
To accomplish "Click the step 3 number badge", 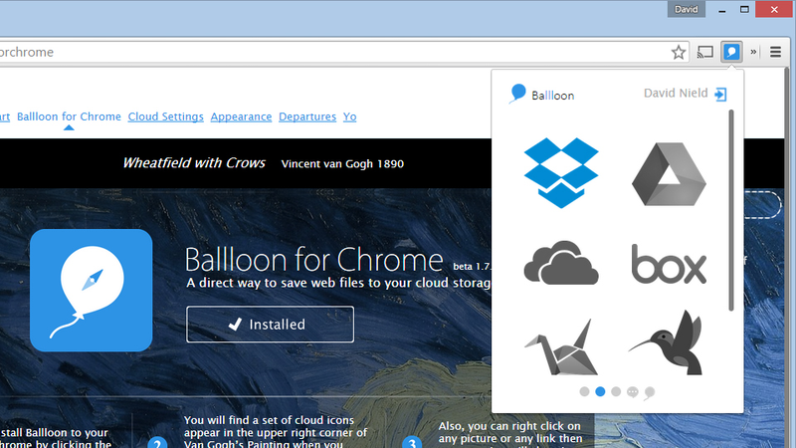I will (x=412, y=441).
